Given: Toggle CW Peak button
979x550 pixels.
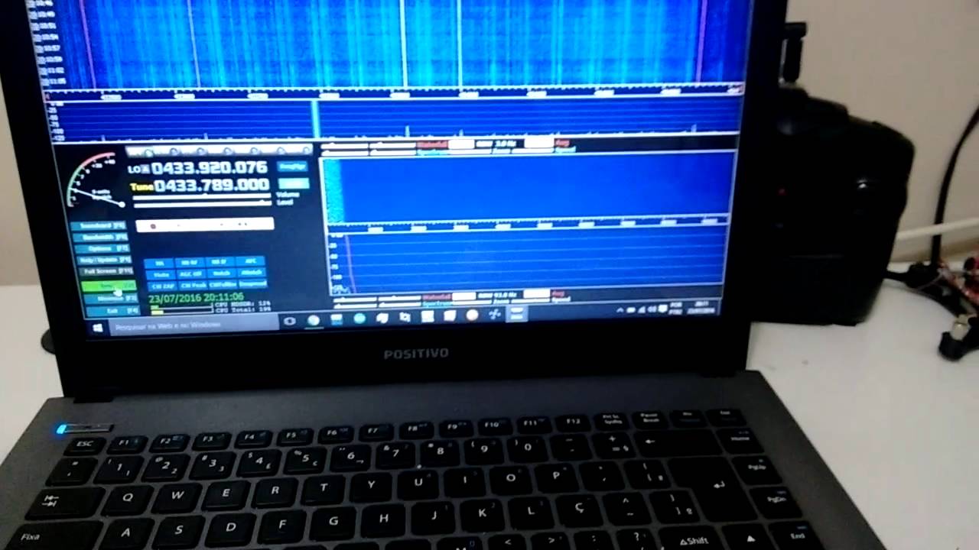Looking at the screenshot, I should tap(193, 285).
